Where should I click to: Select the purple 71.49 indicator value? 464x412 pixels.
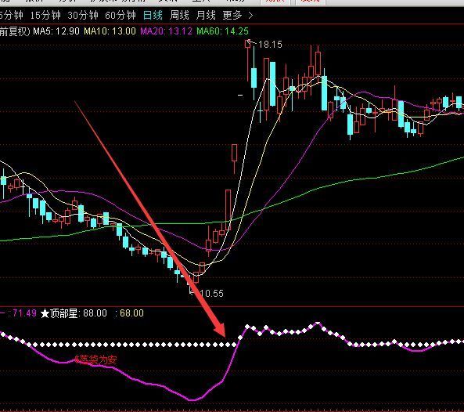click(24, 313)
